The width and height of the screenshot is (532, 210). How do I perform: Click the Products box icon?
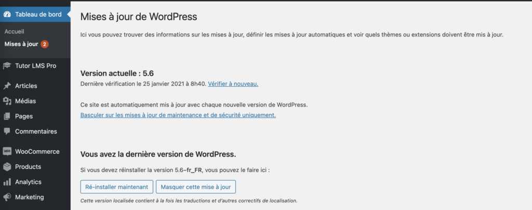[x=7, y=166]
